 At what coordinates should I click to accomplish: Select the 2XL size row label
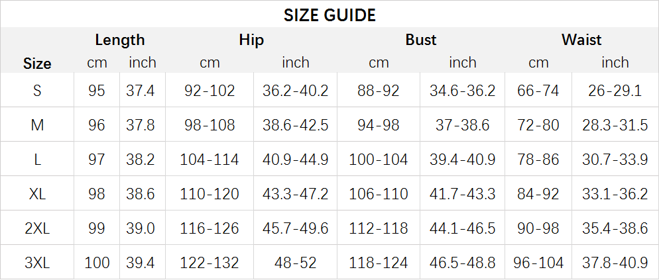coord(37,228)
